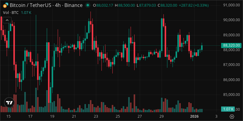Click the open value O88,032.17

coord(103,5)
